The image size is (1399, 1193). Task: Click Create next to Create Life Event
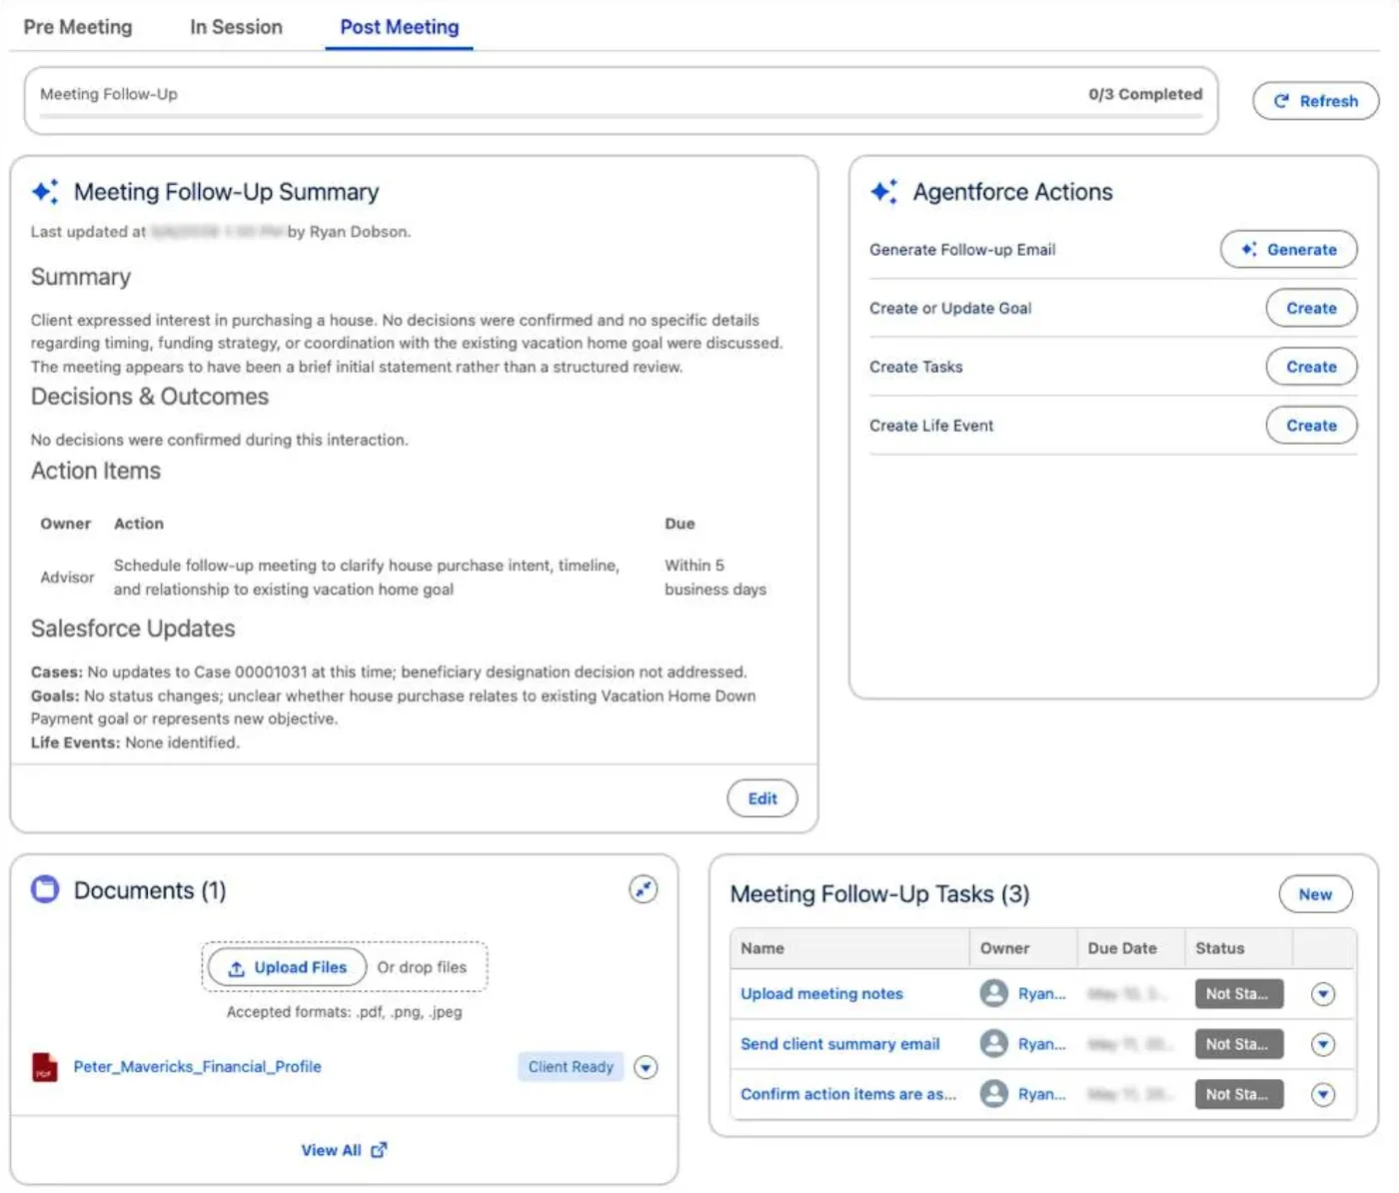[1311, 426]
